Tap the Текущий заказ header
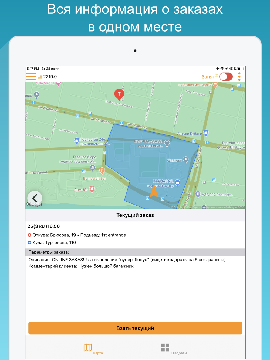Viewport: 270px width, 360px height. pos(135,215)
